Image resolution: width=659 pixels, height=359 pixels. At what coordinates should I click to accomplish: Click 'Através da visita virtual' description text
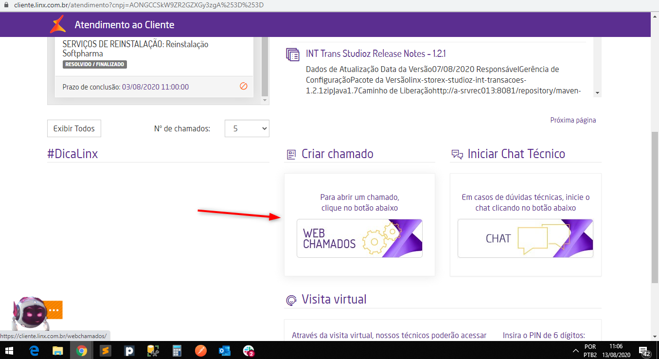pos(389,335)
